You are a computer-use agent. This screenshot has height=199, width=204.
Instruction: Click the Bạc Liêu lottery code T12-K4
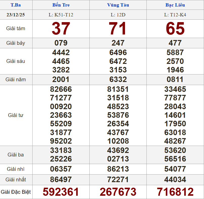click(x=175, y=15)
